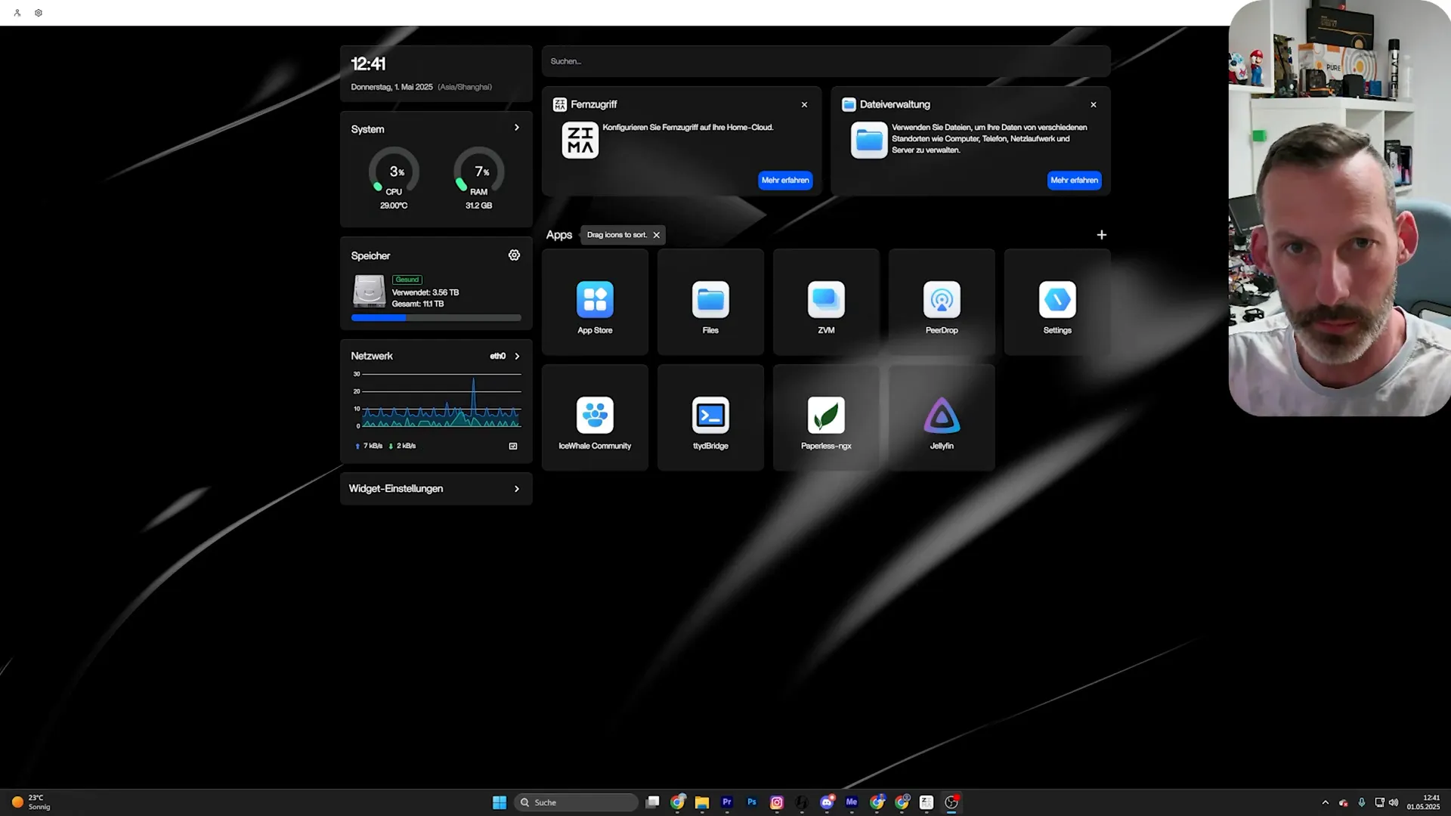
Task: Select the eth0 network interface
Action: pos(497,356)
